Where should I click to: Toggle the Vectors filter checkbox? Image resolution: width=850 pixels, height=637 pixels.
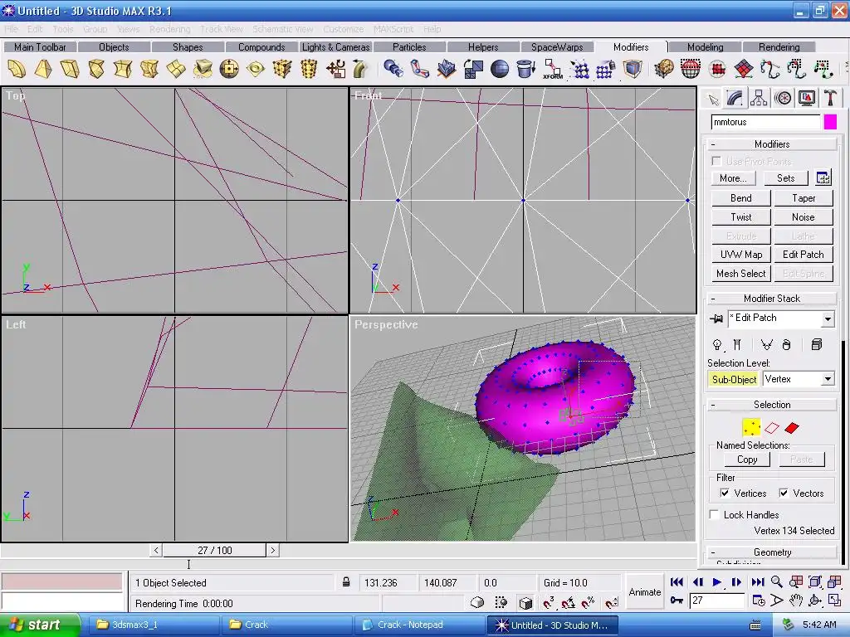[784, 493]
